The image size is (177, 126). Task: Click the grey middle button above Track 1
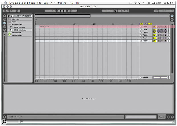[146, 24]
